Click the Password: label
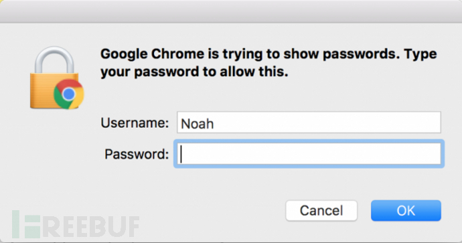The height and width of the screenshot is (243, 462). pos(137,154)
